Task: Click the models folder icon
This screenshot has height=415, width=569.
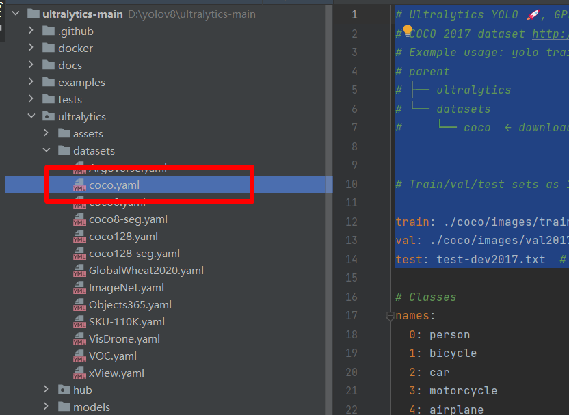Action: tap(64, 407)
